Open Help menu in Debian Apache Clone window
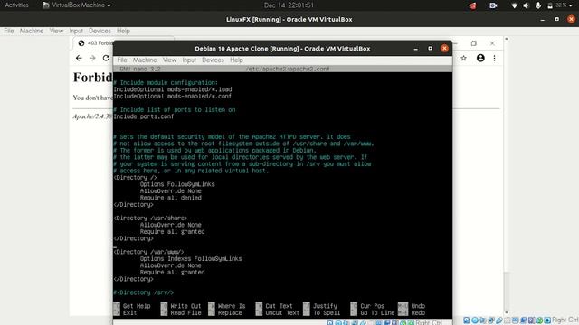The height and width of the screenshot is (325, 579). [236, 60]
